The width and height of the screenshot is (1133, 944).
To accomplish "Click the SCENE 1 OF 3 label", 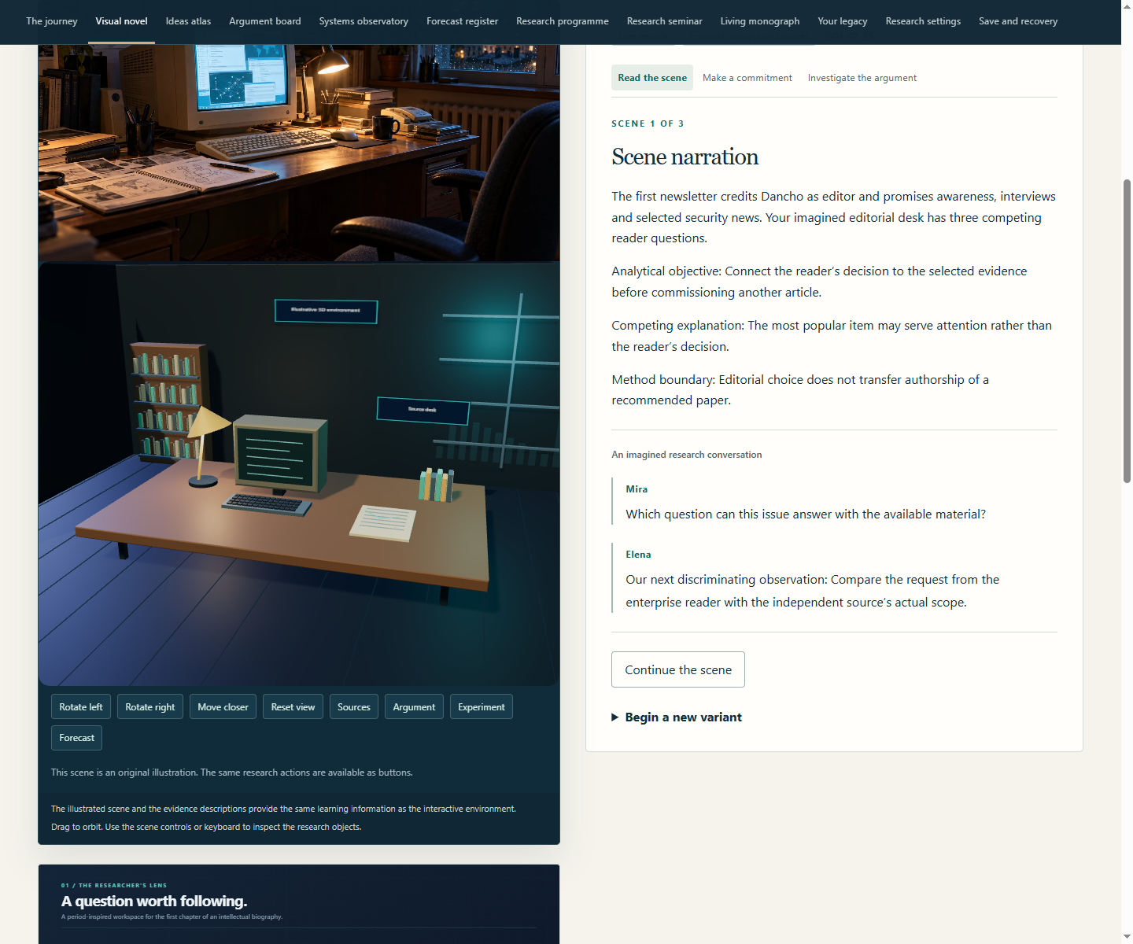I will [x=648, y=124].
